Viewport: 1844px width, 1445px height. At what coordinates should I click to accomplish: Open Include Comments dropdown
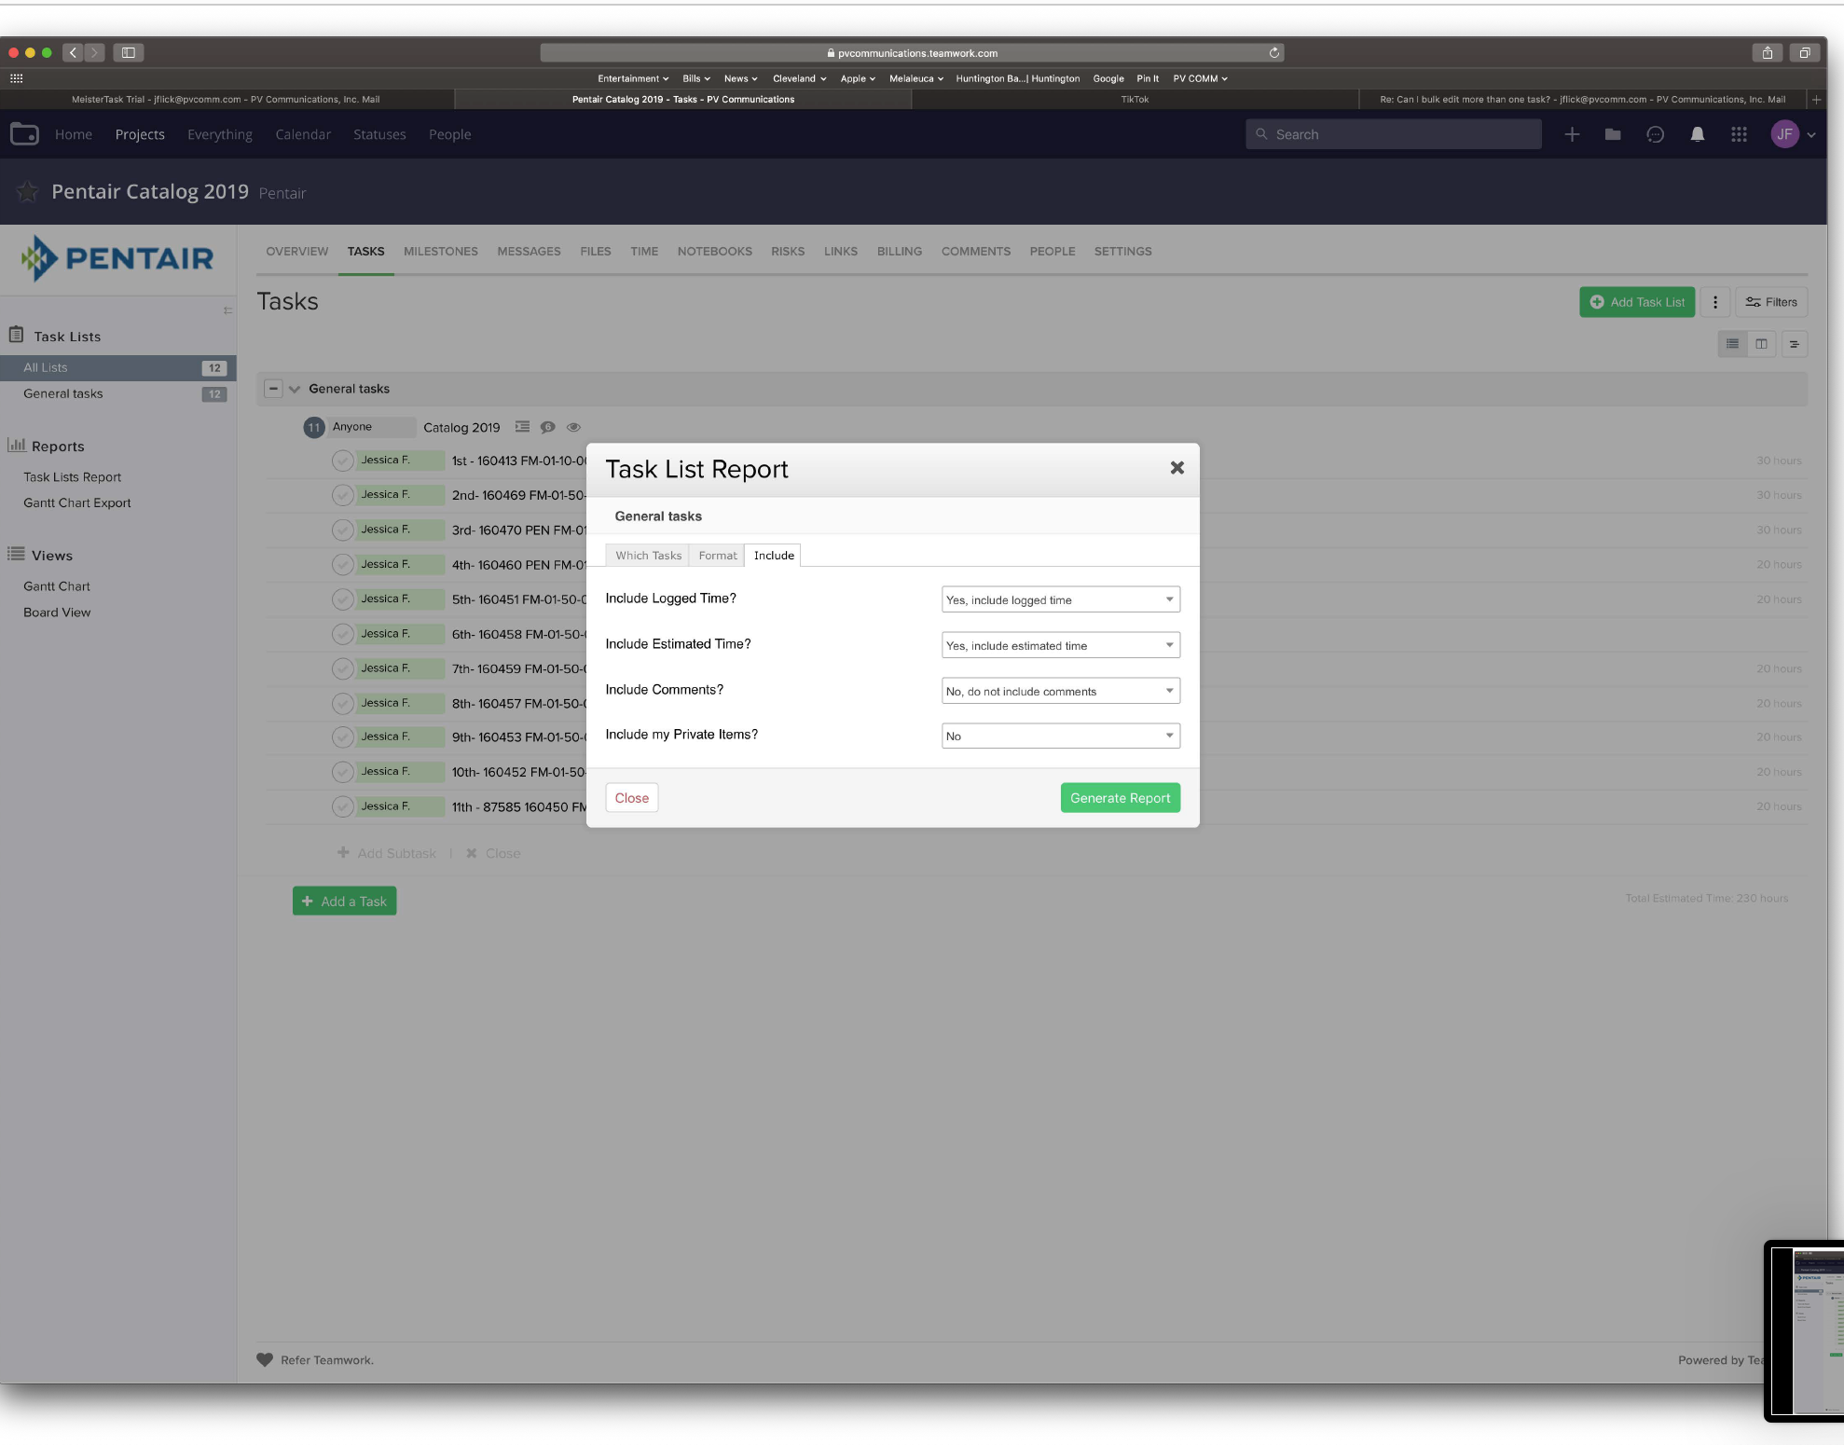1060,691
